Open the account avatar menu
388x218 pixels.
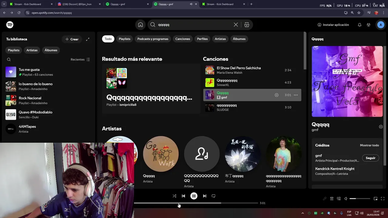coord(381,25)
